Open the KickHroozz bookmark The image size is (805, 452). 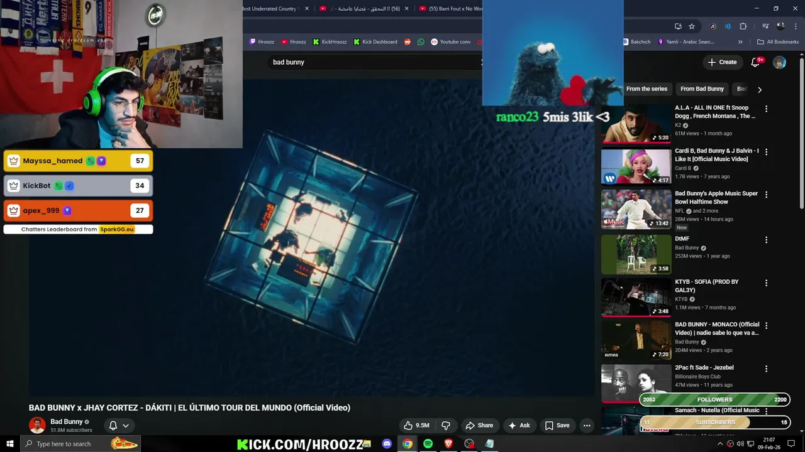pos(330,42)
